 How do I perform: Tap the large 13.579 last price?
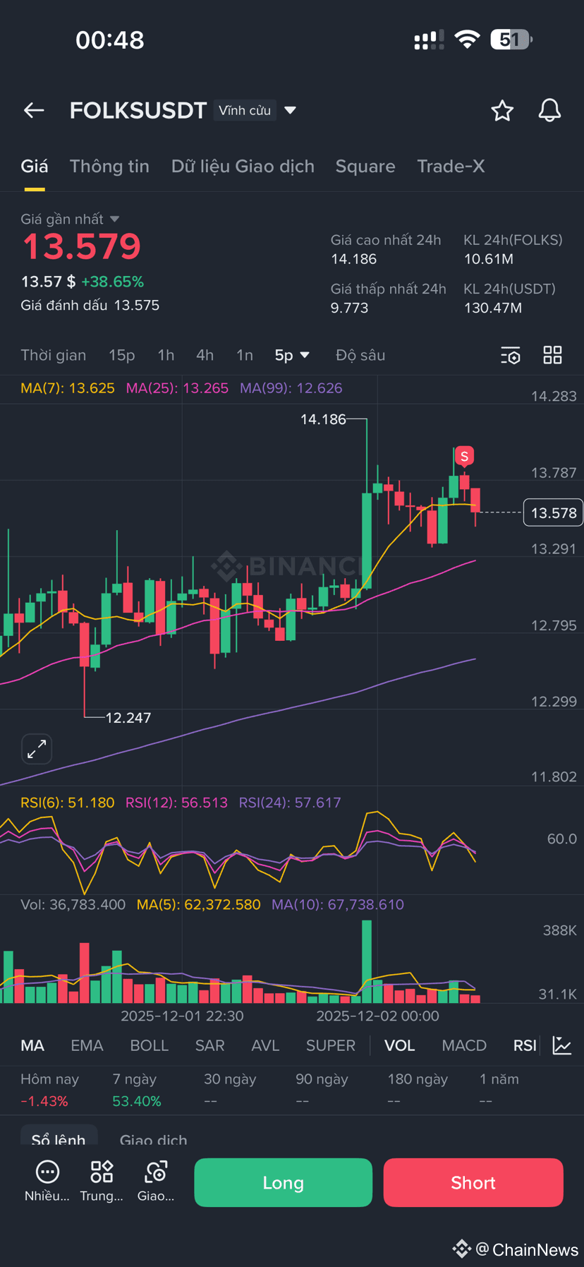point(82,246)
